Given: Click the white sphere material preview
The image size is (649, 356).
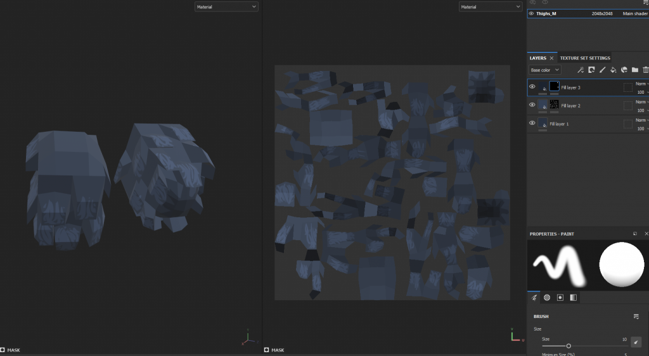Looking at the screenshot, I should point(622,265).
